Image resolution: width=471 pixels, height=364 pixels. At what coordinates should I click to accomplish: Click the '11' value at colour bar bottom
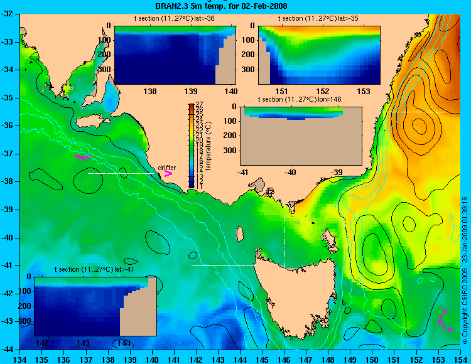pos(200,186)
